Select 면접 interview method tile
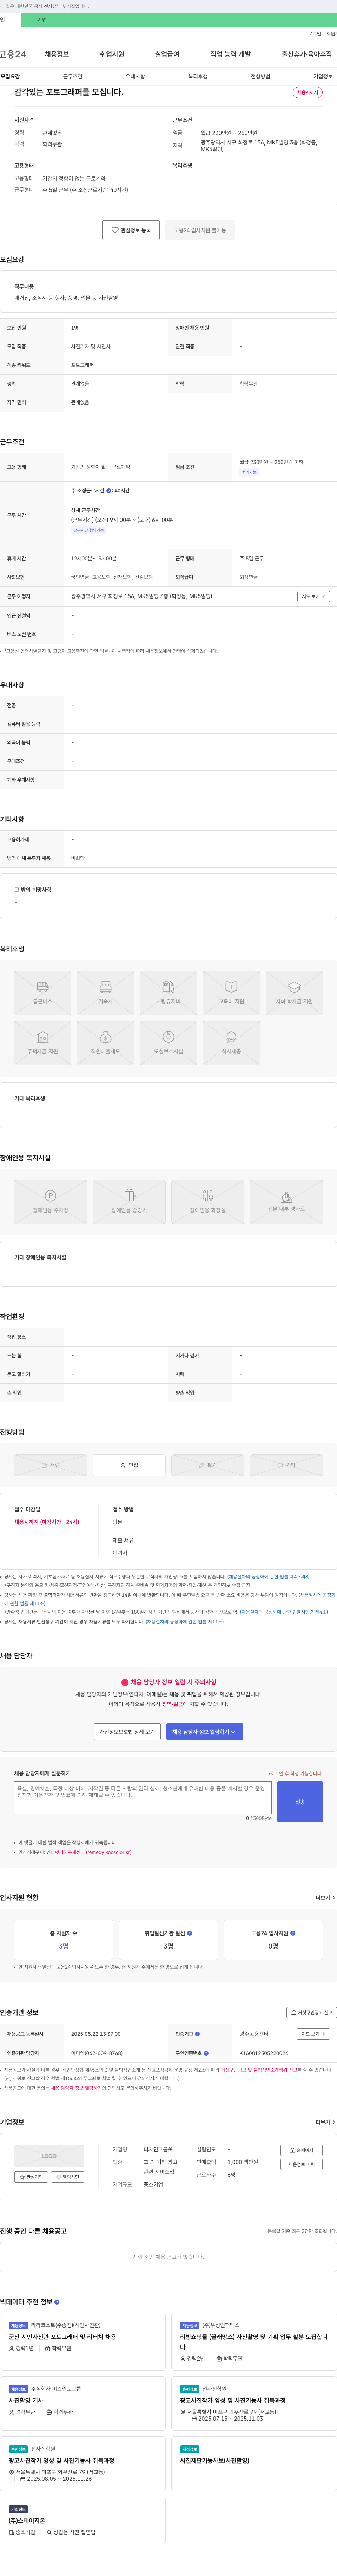Viewport: 337px width, 2576px height. click(129, 1465)
